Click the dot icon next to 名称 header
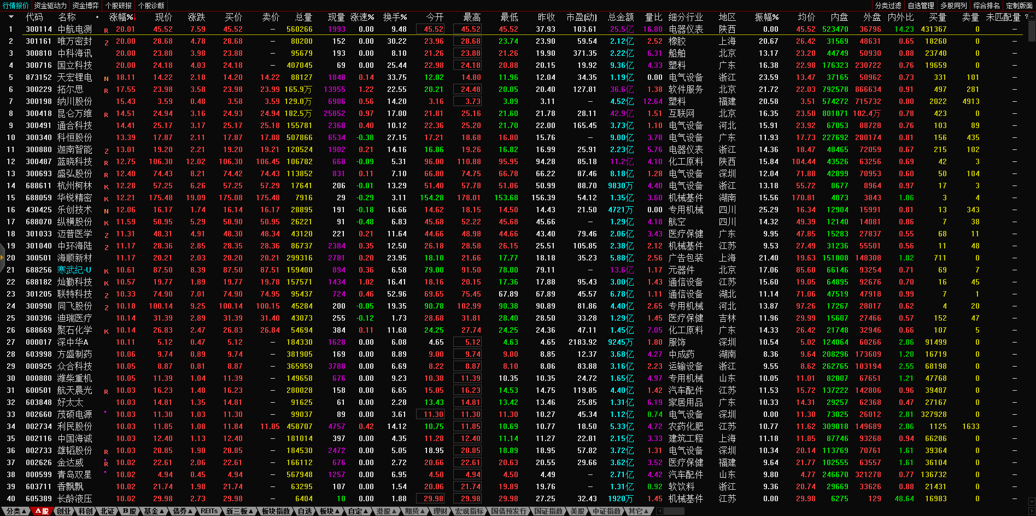 [x=97, y=17]
